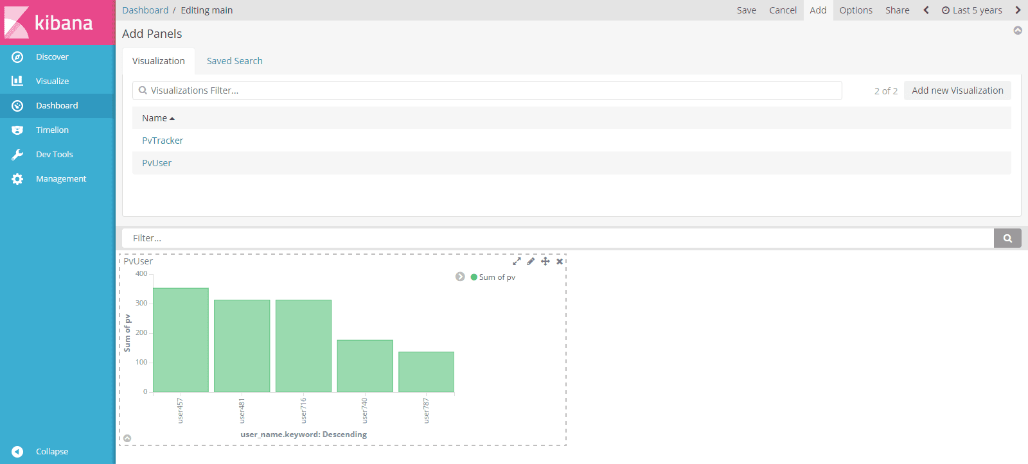This screenshot has height=464, width=1028.
Task: Open Visualize from the sidebar
Action: tap(52, 82)
